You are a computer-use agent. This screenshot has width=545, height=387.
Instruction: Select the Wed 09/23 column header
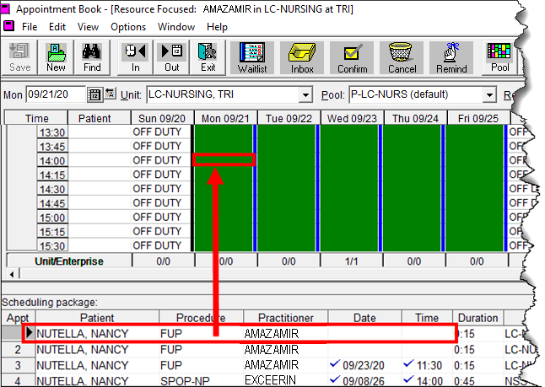(x=352, y=119)
